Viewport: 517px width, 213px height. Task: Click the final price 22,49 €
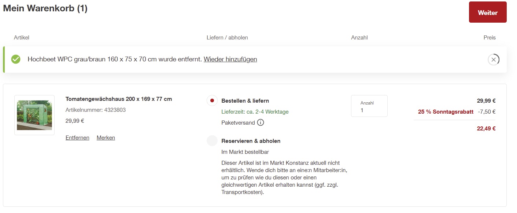click(x=486, y=129)
